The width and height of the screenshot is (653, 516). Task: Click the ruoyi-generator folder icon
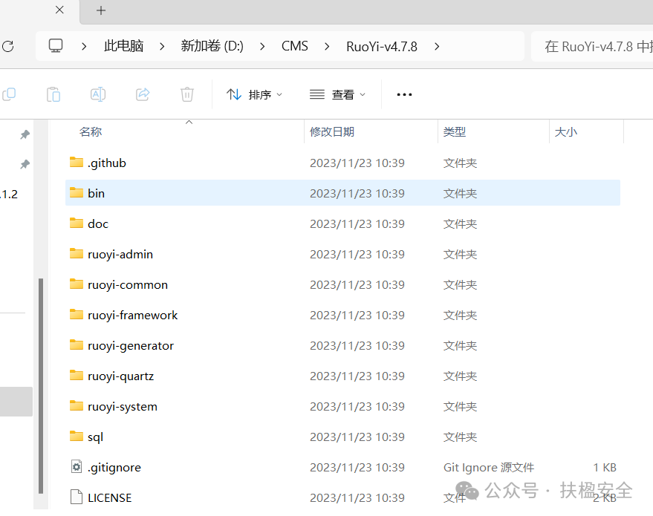(x=77, y=345)
